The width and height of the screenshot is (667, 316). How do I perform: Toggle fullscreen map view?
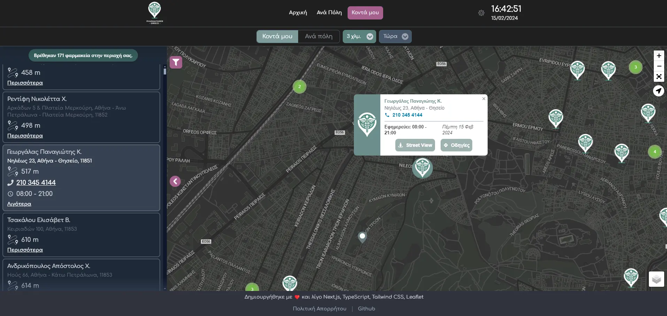tap(659, 77)
